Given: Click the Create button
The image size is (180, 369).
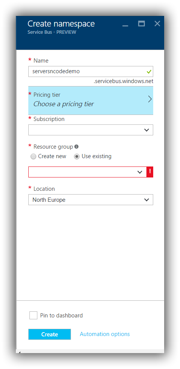Looking at the screenshot, I should pyautogui.click(x=50, y=334).
